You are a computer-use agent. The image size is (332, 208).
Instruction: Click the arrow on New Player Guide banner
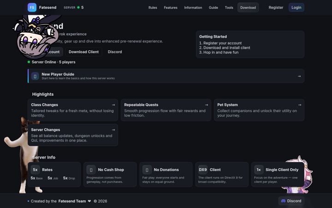click(x=299, y=76)
